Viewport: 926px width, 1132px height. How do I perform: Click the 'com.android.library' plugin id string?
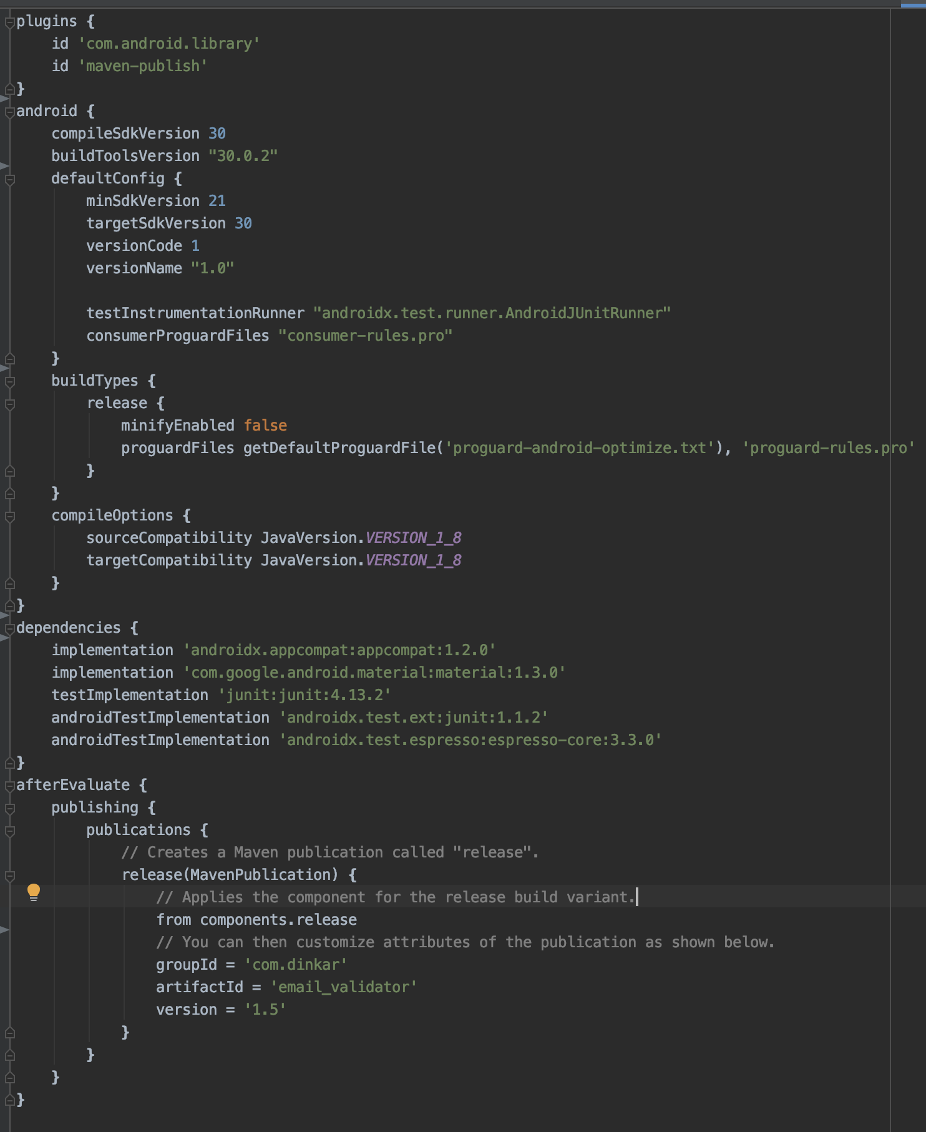pyautogui.click(x=168, y=44)
